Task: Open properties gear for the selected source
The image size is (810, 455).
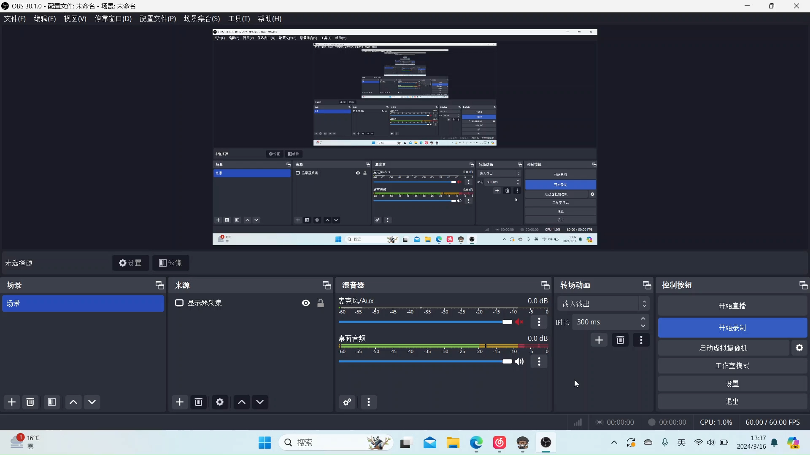Action: tap(220, 402)
